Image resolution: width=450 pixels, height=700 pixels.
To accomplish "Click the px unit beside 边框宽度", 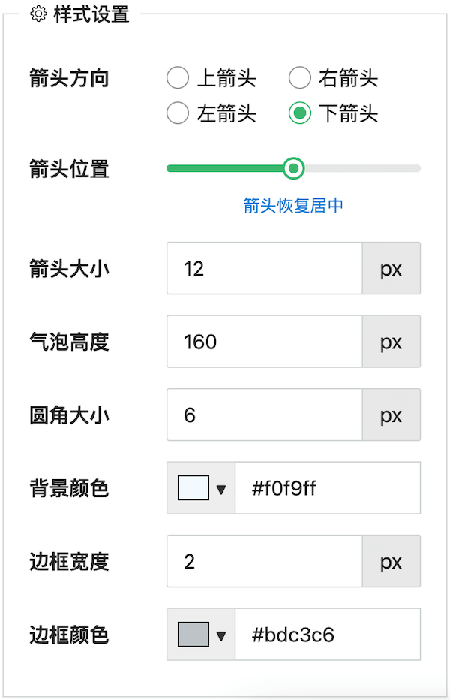I will pos(391,561).
